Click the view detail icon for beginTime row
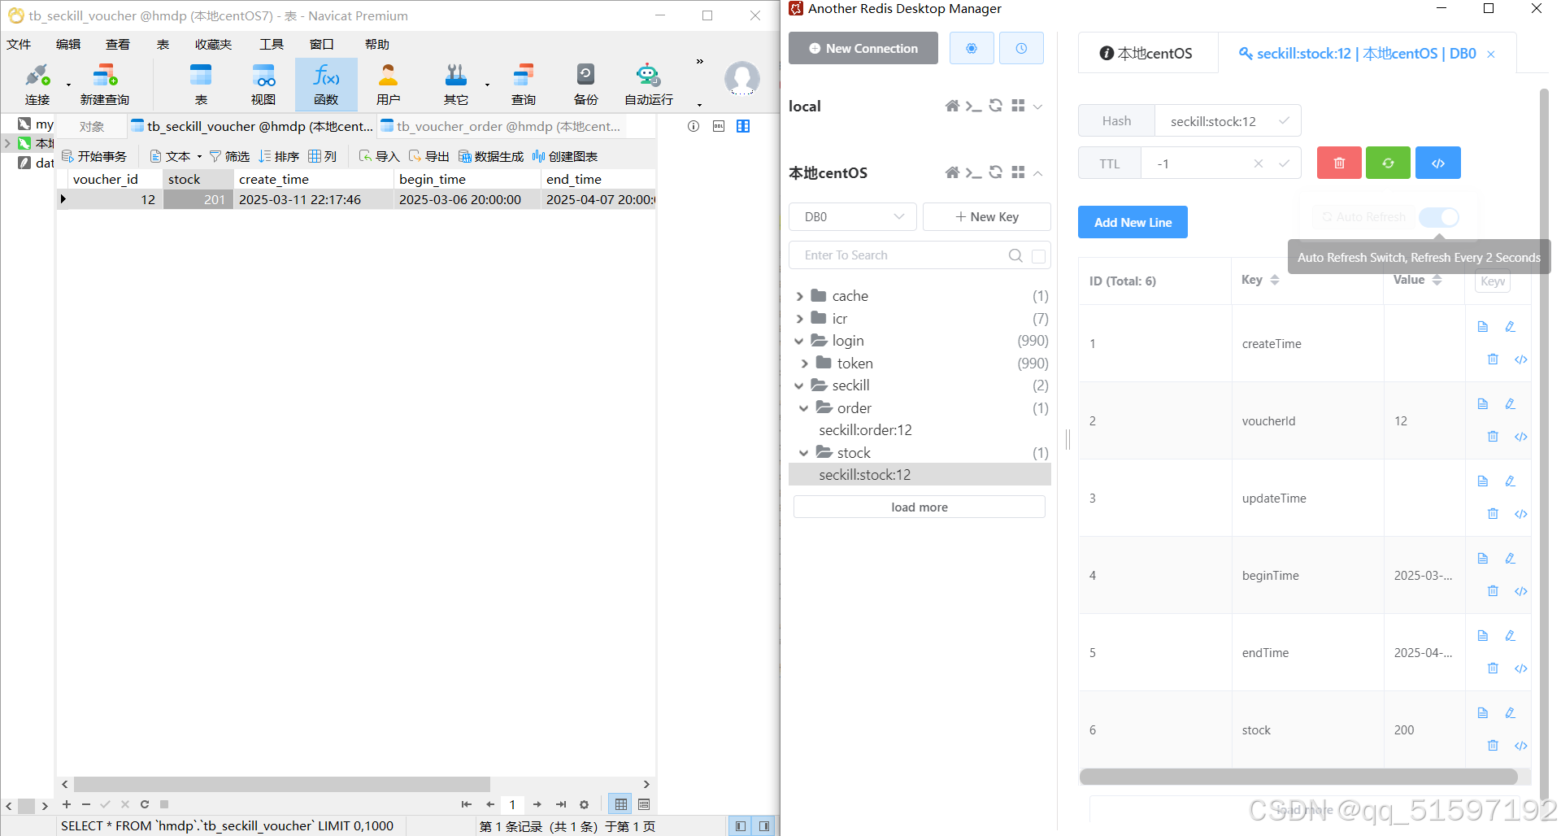 tap(1483, 559)
